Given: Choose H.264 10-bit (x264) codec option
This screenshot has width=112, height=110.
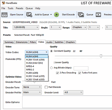Looking at the screenshot, I should point(37,60).
